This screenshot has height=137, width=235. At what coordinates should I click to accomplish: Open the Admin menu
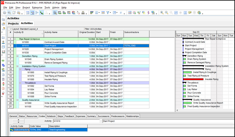[x=56, y=7]
